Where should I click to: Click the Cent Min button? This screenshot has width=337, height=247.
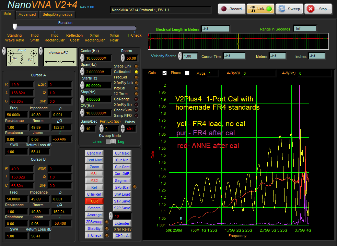[94, 153]
